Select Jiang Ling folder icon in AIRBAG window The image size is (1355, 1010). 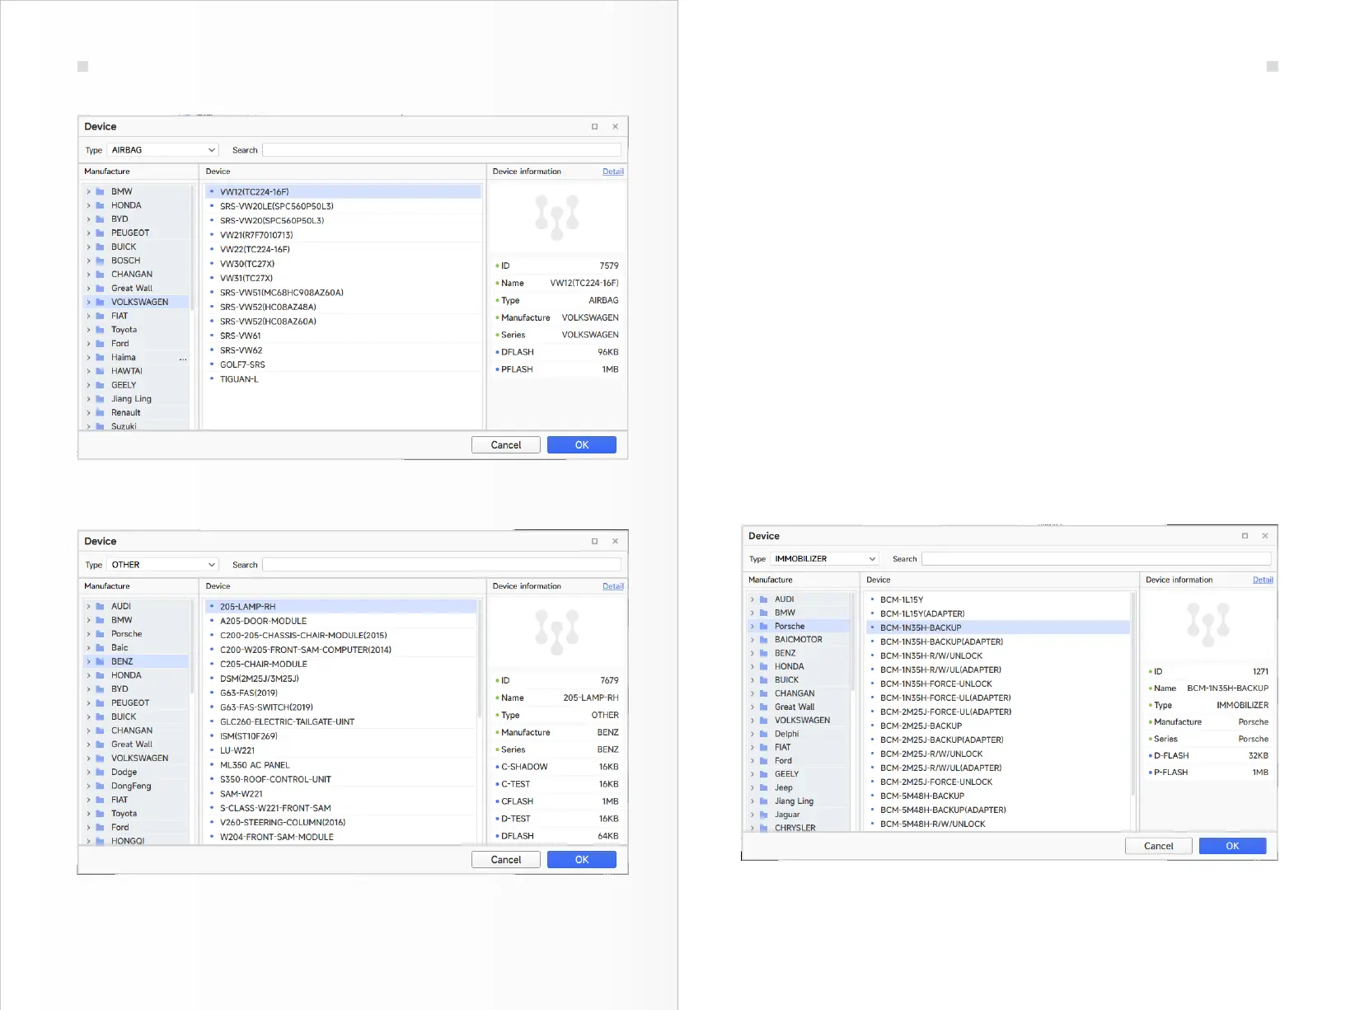click(x=101, y=399)
